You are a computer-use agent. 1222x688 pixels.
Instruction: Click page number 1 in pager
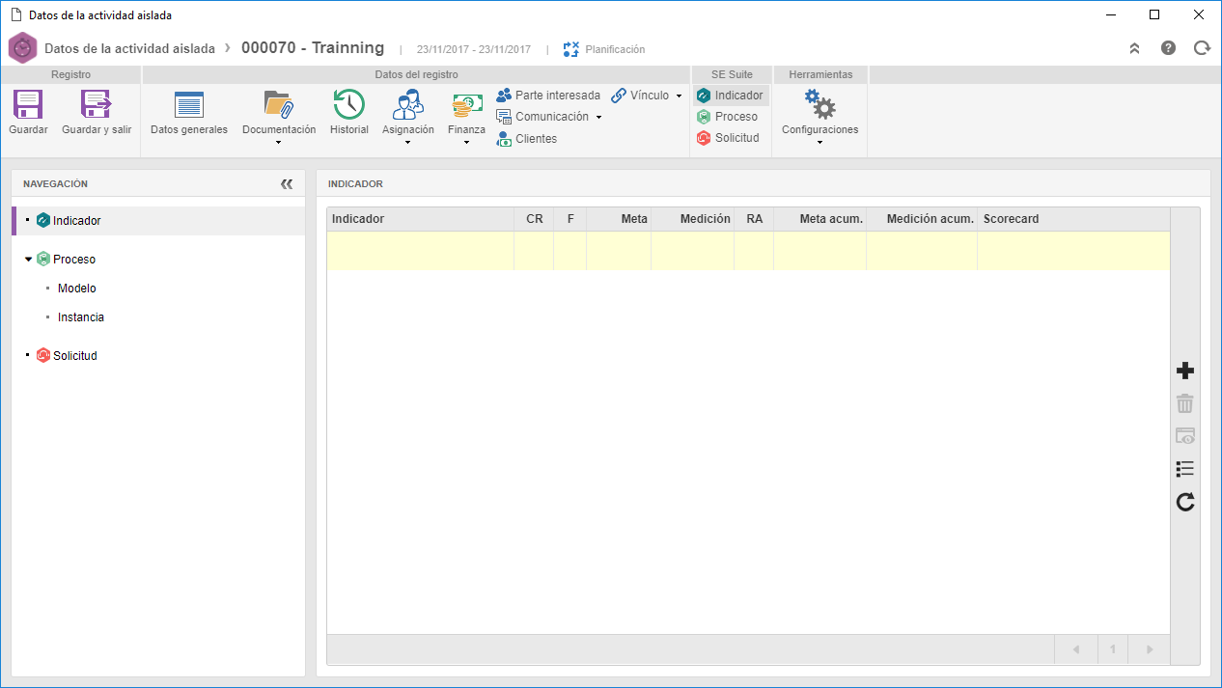point(1113,649)
